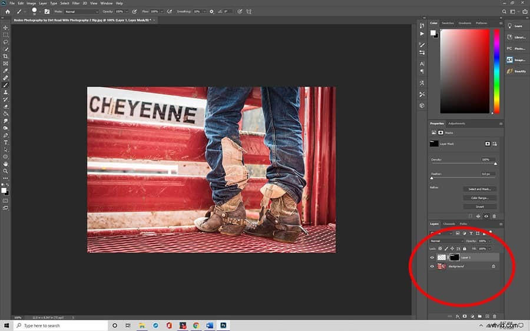Open the smoothing options gear icon
The image size is (530, 331).
tap(211, 12)
